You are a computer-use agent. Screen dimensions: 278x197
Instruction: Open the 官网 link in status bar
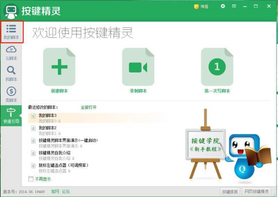[55, 191]
